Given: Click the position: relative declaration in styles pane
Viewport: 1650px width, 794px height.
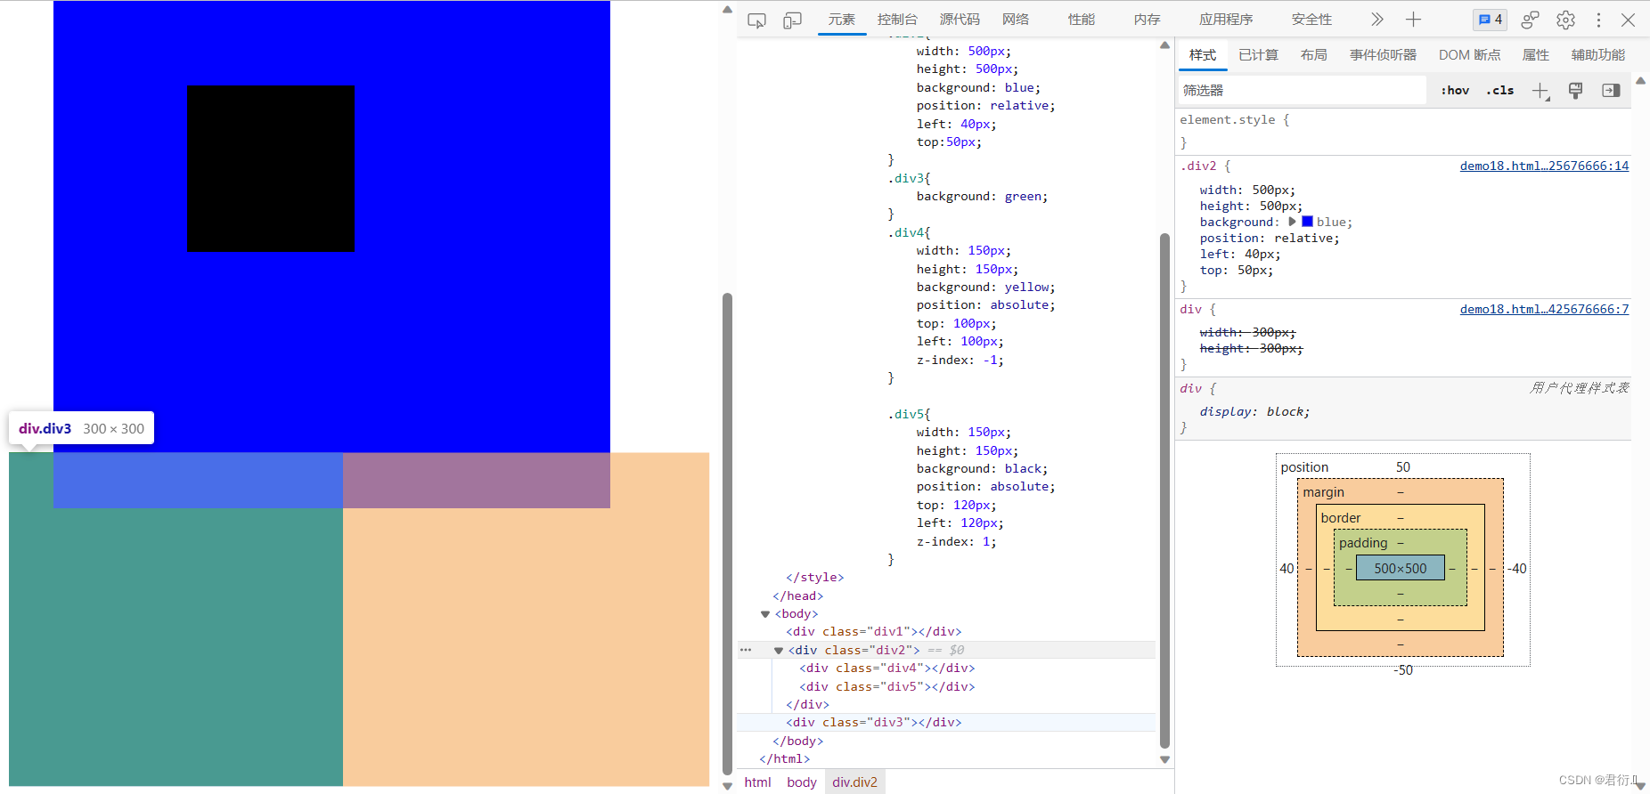Looking at the screenshot, I should click(x=1269, y=239).
